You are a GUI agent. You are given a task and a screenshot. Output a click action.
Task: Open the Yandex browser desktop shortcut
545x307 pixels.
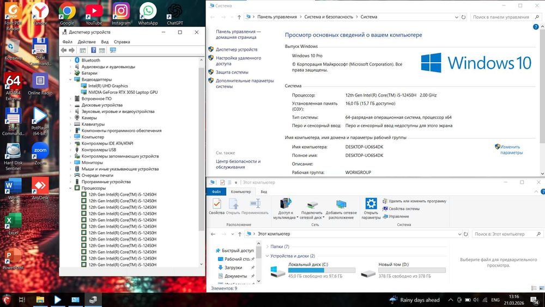[40, 14]
